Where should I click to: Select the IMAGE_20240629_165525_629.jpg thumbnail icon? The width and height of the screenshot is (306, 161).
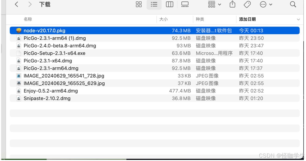(19, 83)
